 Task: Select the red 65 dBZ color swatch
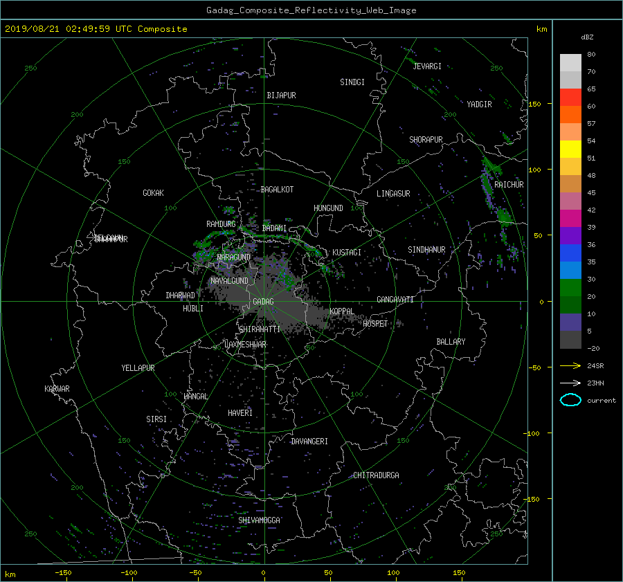coord(570,97)
